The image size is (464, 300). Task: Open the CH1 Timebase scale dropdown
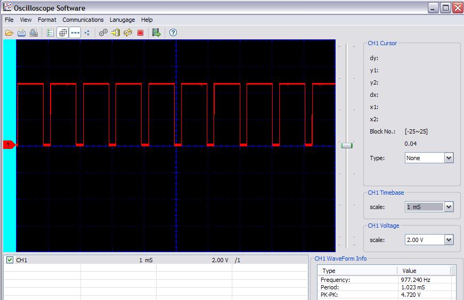click(x=449, y=207)
